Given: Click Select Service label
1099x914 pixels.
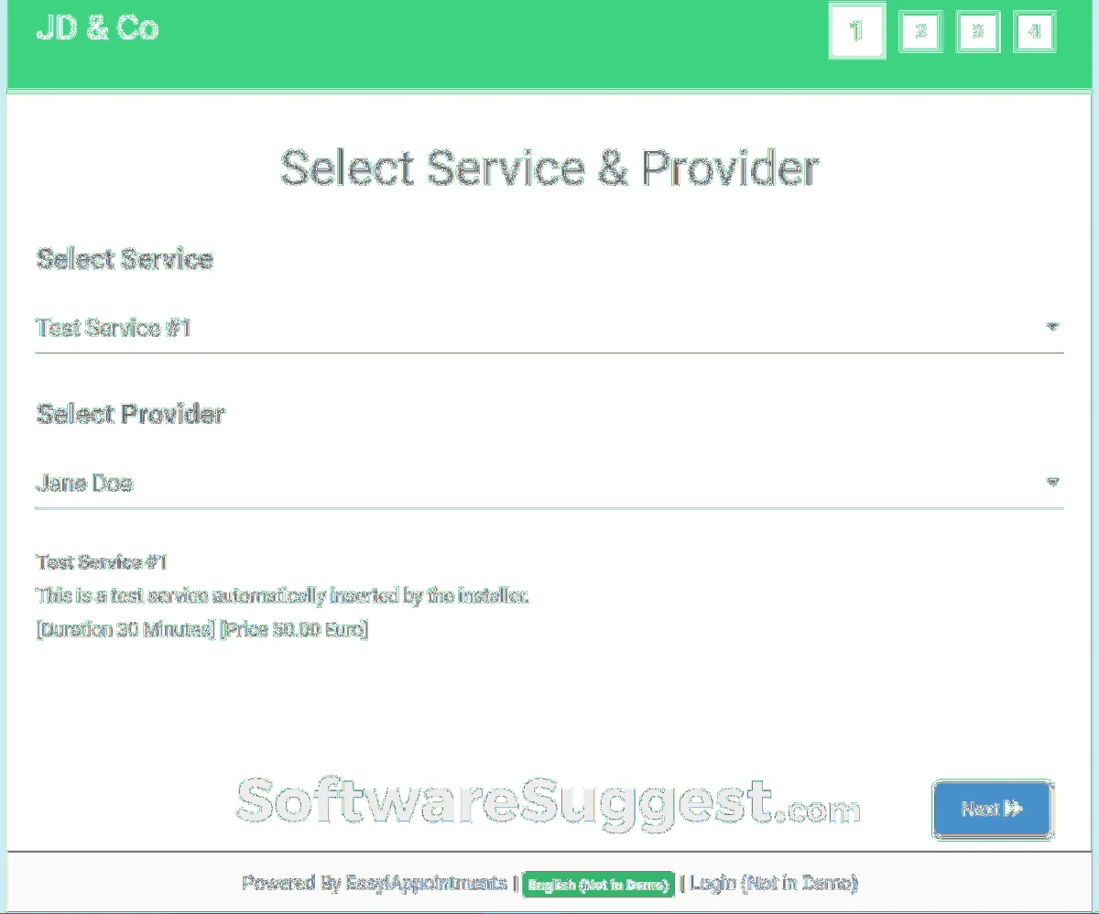Looking at the screenshot, I should pyautogui.click(x=125, y=259).
